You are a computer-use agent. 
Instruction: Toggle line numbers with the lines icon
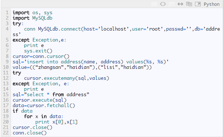[154, 4]
